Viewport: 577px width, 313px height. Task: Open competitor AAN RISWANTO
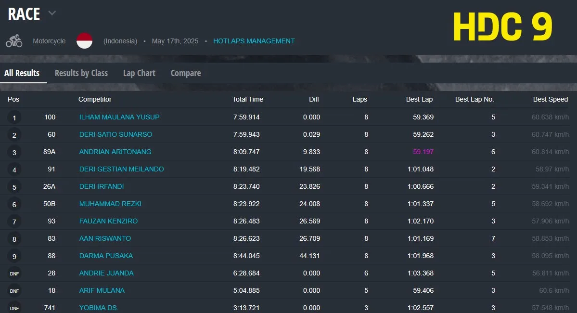105,238
